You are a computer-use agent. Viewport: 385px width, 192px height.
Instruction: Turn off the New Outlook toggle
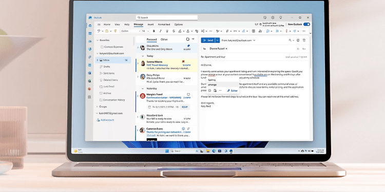click(306, 25)
